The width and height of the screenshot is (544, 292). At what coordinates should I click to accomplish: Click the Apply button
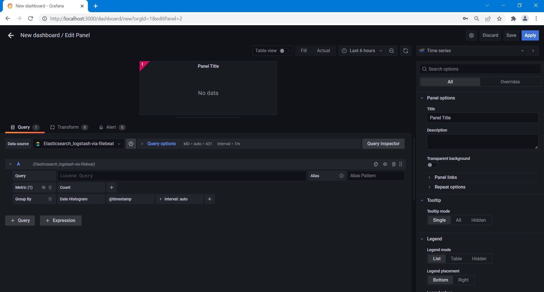tap(530, 35)
